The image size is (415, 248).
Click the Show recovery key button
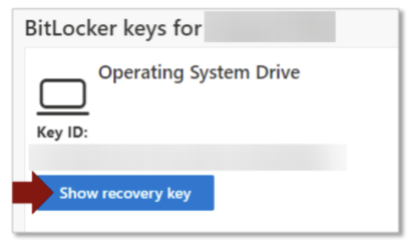125,193
